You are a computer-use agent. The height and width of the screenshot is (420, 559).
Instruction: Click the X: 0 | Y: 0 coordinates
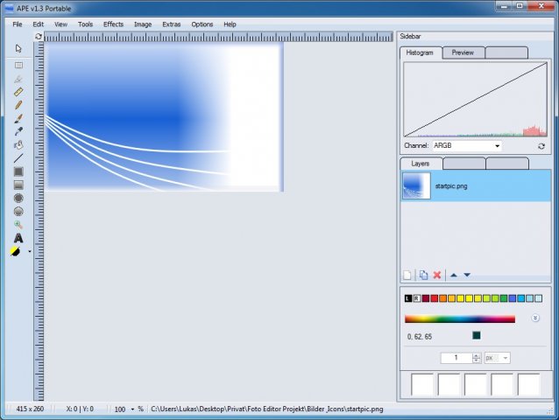point(80,409)
